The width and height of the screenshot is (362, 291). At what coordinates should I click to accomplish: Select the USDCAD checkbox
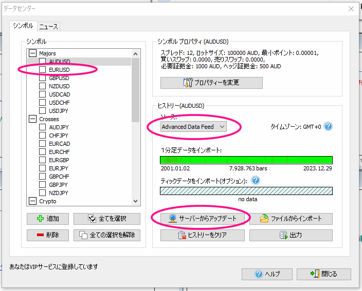(42, 94)
